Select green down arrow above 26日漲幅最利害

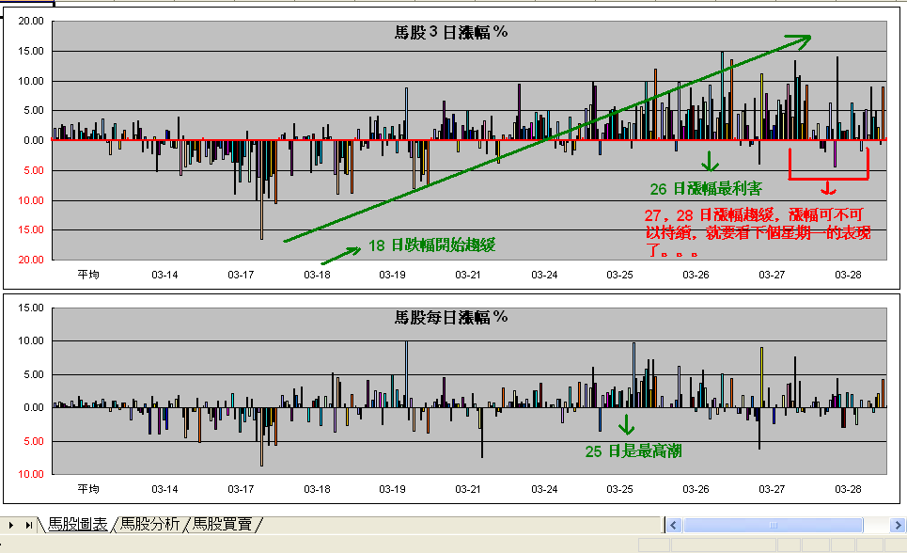click(x=710, y=160)
